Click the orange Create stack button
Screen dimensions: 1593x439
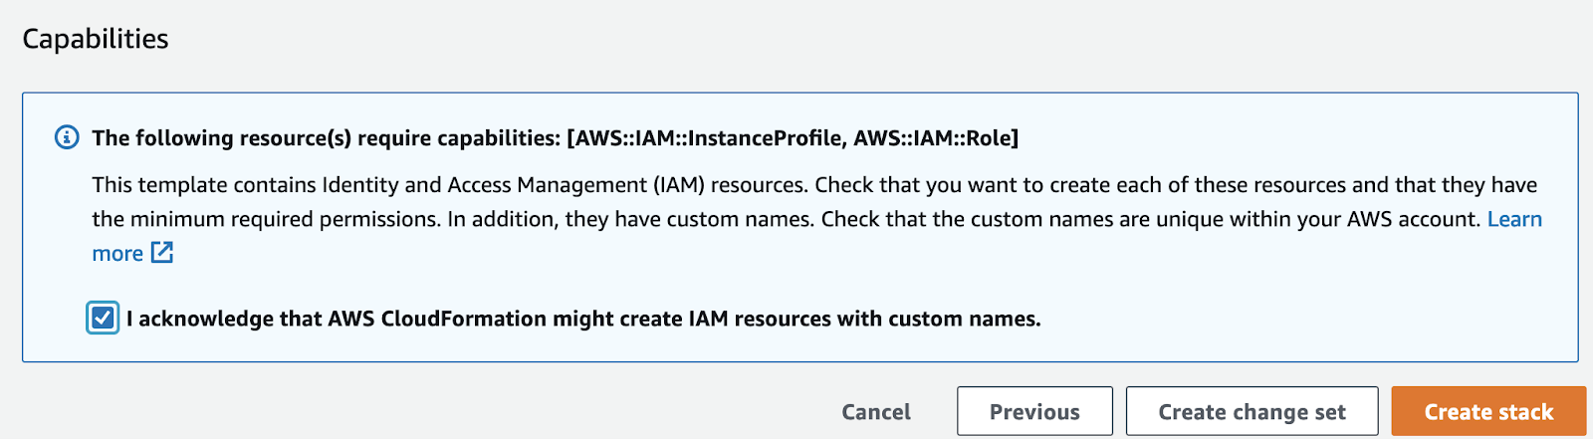click(1488, 411)
